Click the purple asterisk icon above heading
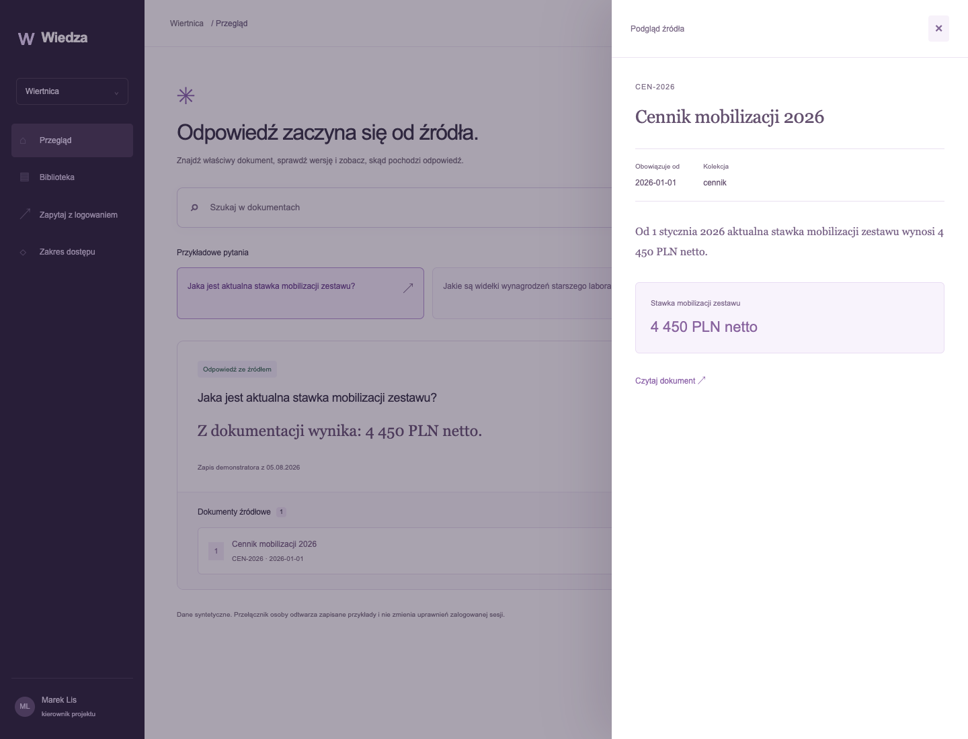The width and height of the screenshot is (968, 739). point(186,95)
